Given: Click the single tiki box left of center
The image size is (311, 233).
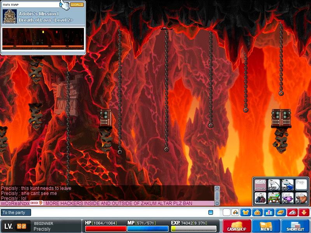Looking at the screenshot, I should point(106,118).
